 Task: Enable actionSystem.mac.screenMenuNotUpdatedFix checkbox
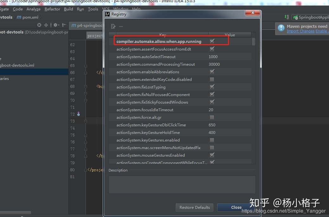click(x=212, y=148)
